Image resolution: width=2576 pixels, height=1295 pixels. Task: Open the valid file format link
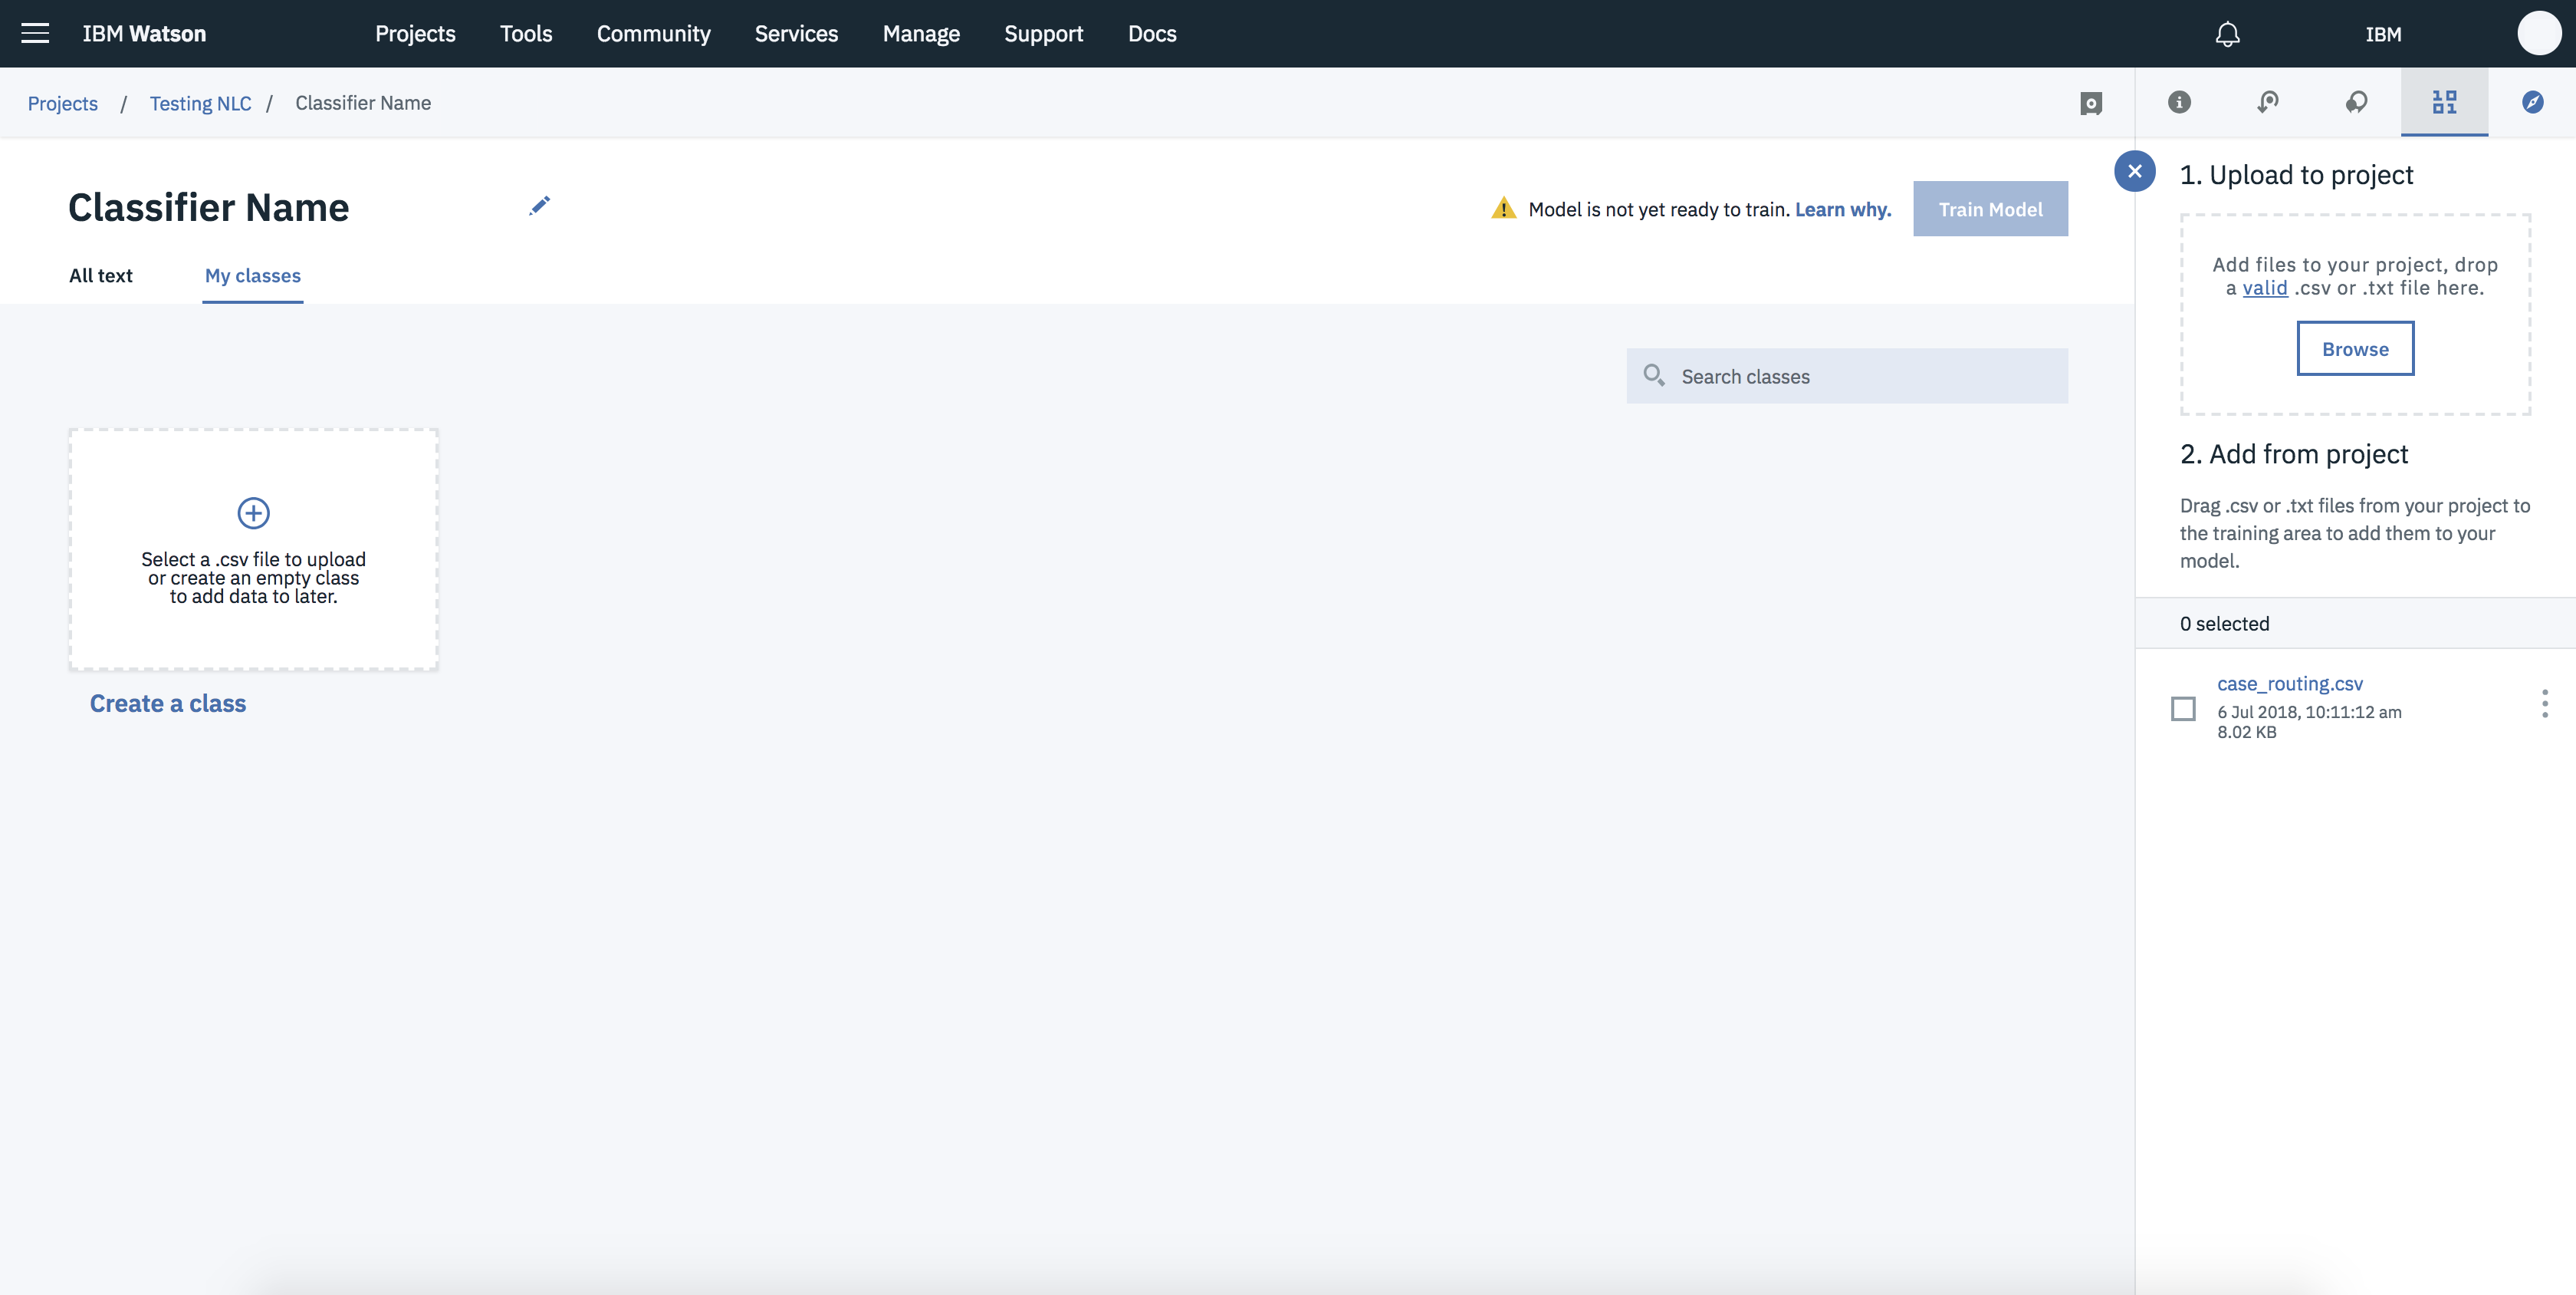pos(2265,288)
